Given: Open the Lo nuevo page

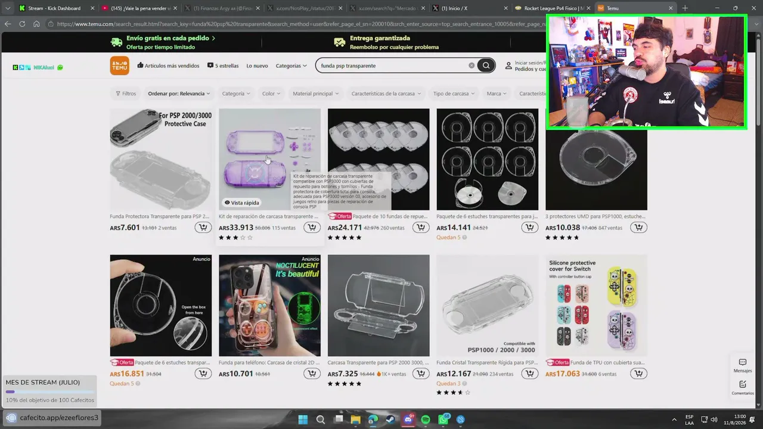Looking at the screenshot, I should [x=257, y=66].
